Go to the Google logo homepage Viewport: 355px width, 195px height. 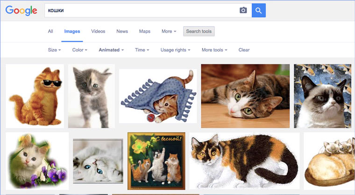[21, 10]
